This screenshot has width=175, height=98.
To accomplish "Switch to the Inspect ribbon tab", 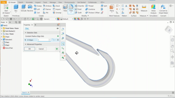I will tap(38, 2).
